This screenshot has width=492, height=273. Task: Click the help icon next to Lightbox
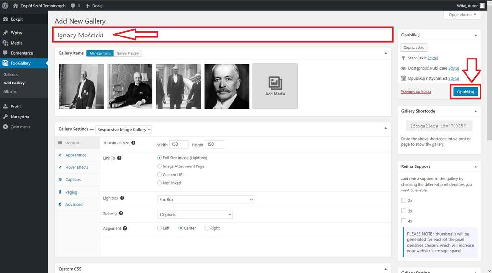coord(123,198)
